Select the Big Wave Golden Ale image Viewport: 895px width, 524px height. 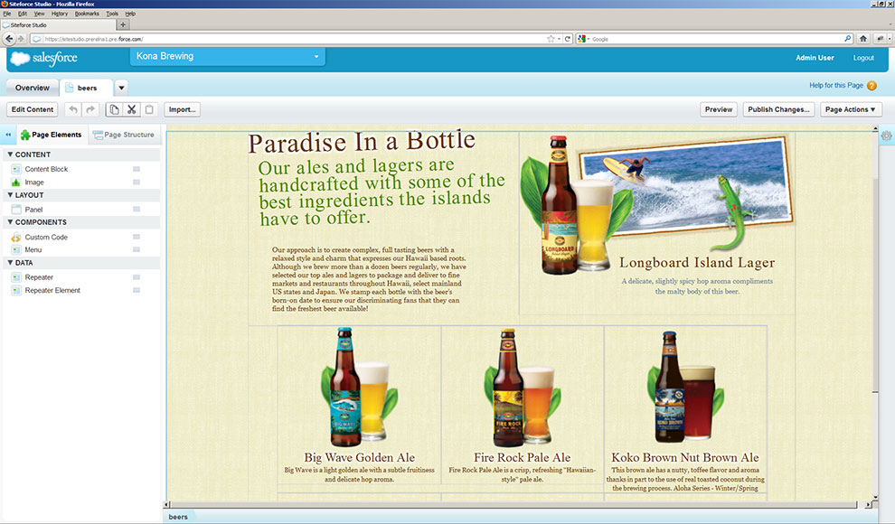coord(359,387)
